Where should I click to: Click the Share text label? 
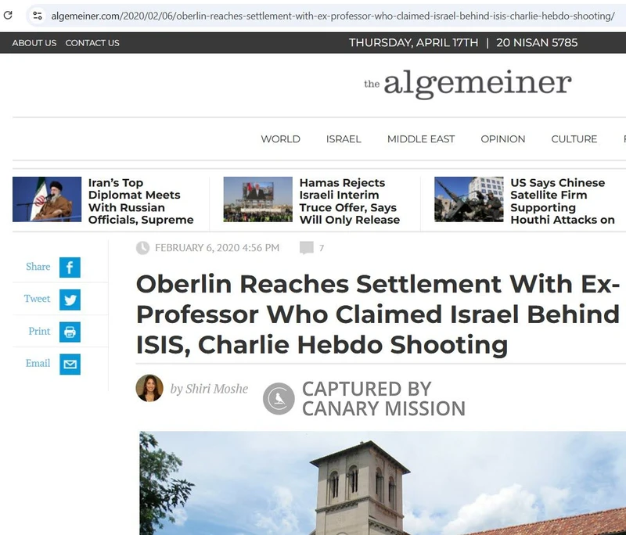(38, 267)
